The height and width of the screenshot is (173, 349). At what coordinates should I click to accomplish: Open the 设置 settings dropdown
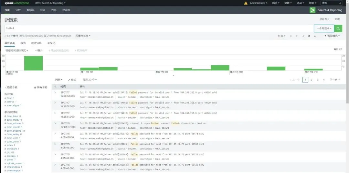[x=288, y=3]
